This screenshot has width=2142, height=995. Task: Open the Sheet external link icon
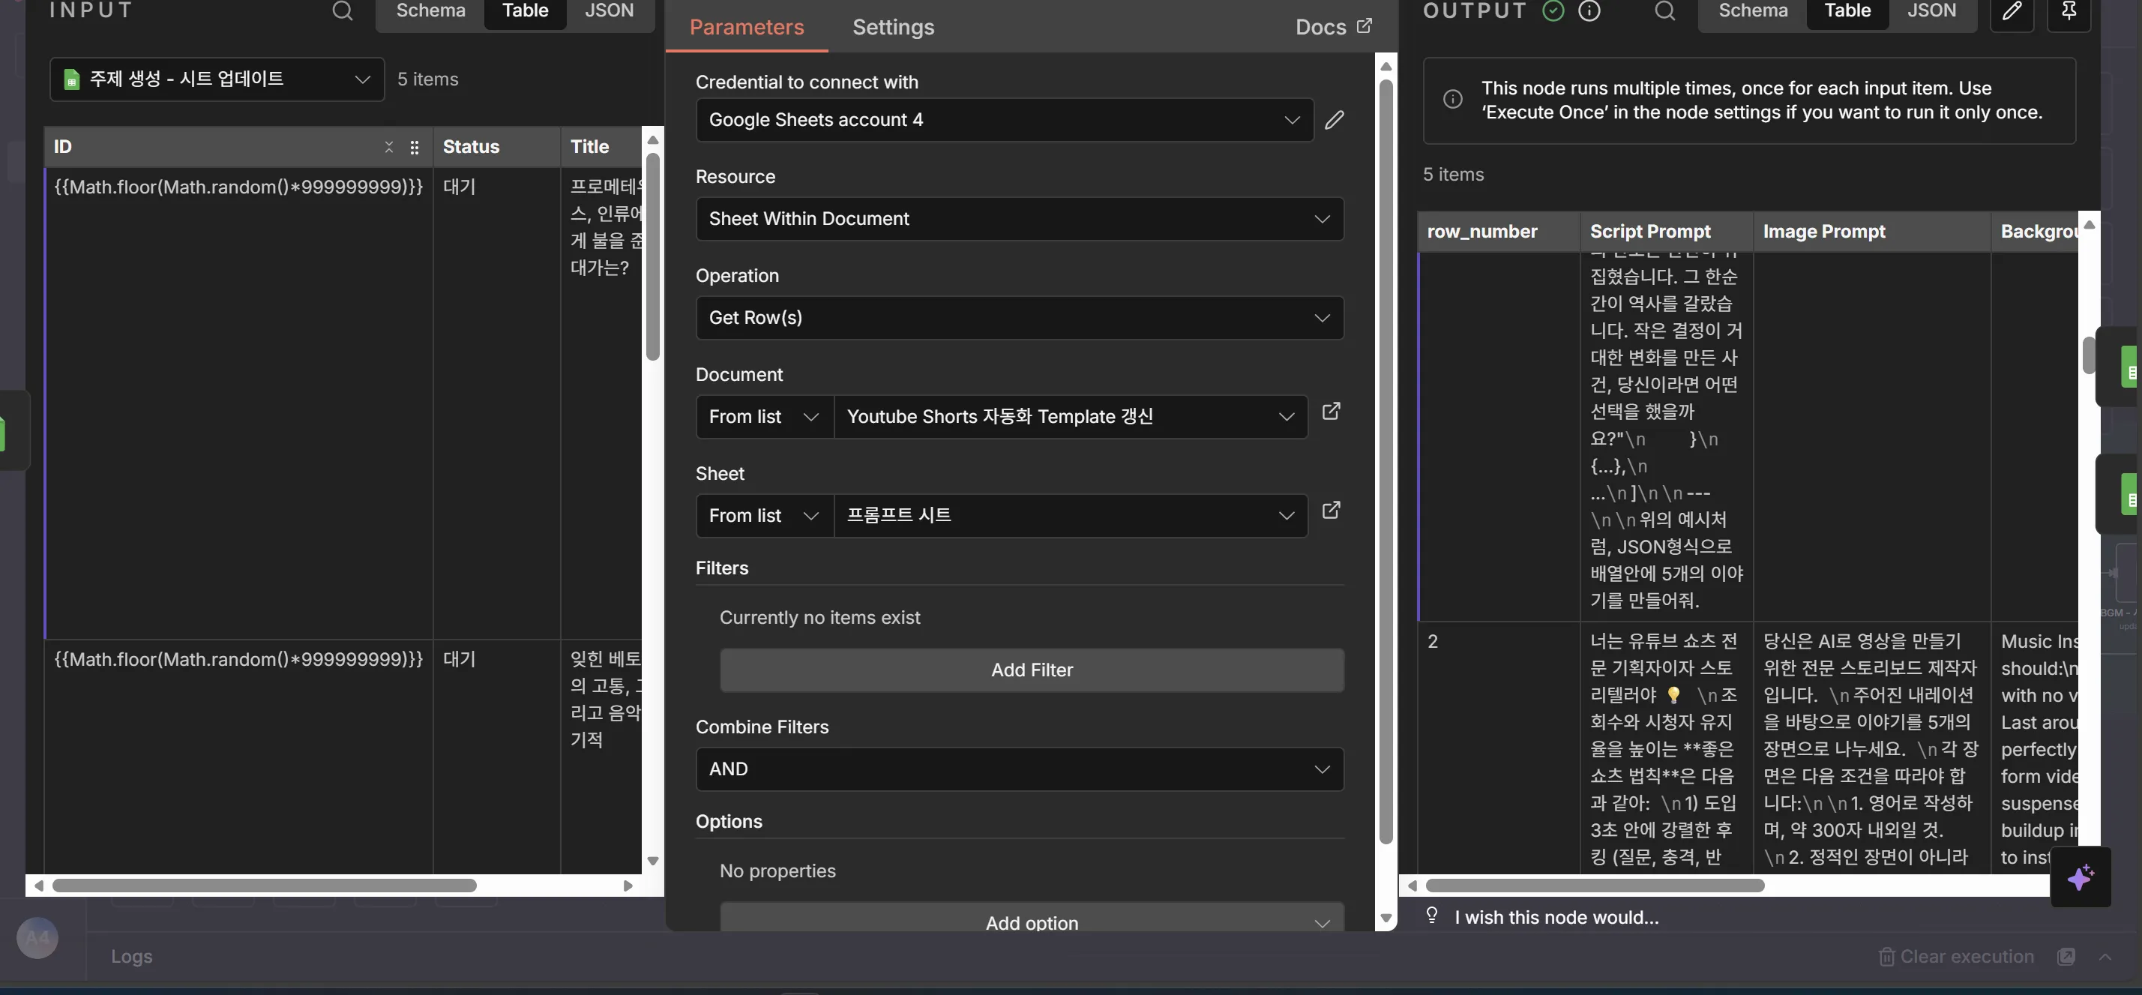1331,511
